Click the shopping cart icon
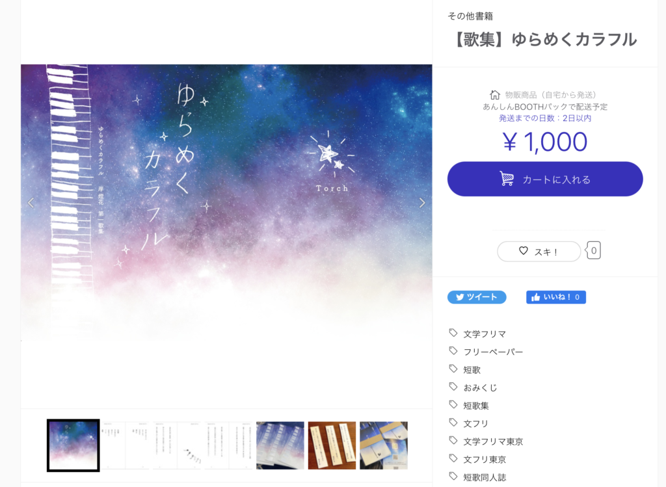Image resolution: width=666 pixels, height=487 pixels. point(507,179)
